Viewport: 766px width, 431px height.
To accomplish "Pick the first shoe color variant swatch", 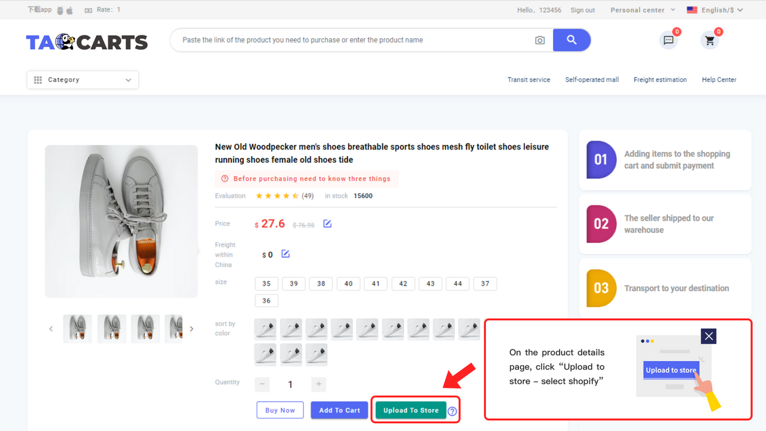I will click(x=265, y=329).
